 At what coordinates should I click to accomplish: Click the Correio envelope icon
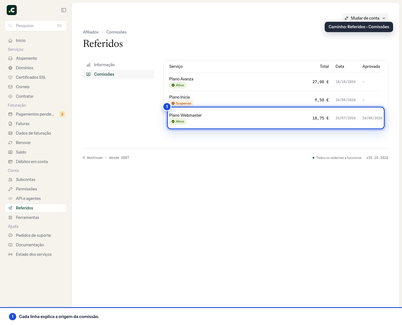tap(10, 87)
